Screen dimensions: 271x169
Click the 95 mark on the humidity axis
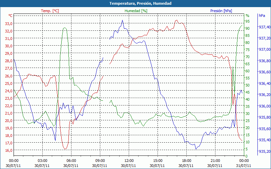(x=248, y=21)
